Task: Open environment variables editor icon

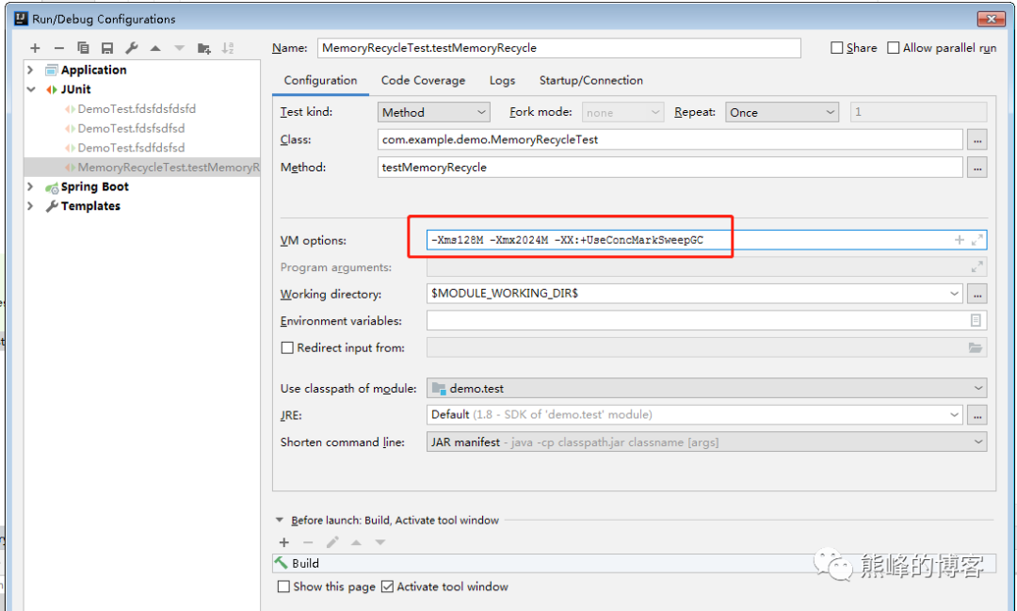Action: (976, 320)
